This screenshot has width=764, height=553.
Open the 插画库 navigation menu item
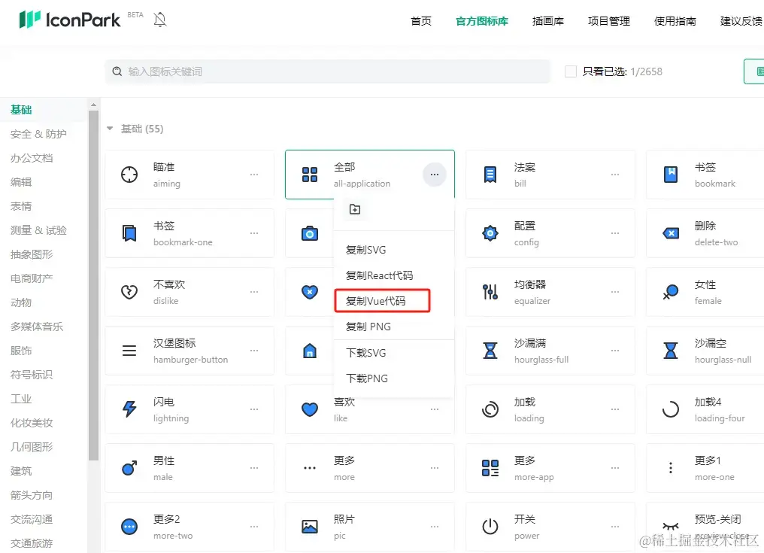[x=548, y=21]
